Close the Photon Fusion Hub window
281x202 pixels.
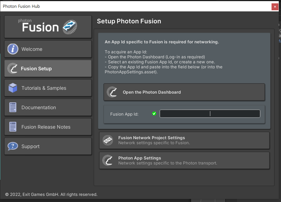pos(275,7)
